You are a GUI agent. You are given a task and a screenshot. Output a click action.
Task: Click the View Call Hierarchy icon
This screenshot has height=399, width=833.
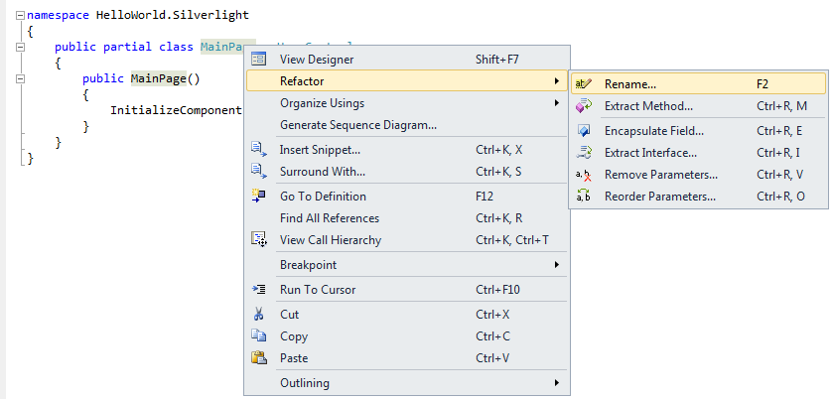[259, 239]
